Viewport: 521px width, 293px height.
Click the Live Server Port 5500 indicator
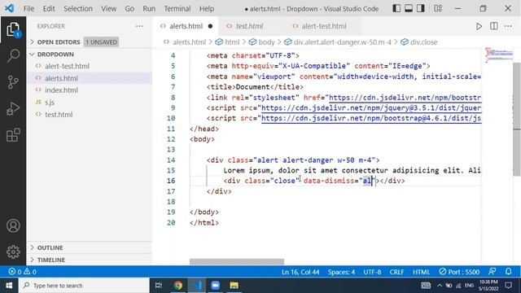click(459, 272)
